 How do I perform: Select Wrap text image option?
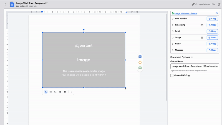pos(51,92)
